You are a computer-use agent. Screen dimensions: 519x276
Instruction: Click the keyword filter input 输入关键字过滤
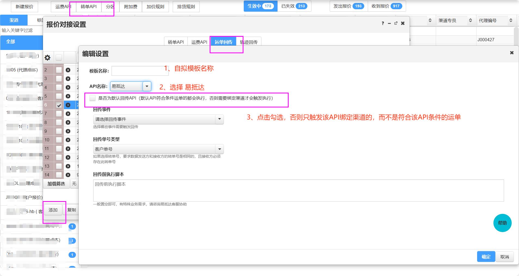[x=21, y=30]
